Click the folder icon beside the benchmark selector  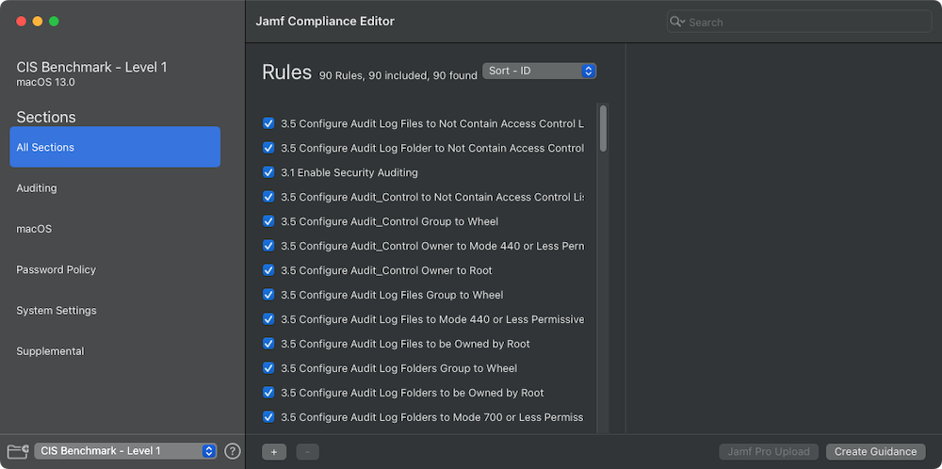tap(19, 451)
